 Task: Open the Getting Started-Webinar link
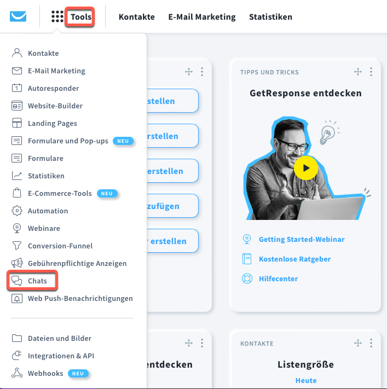click(302, 240)
